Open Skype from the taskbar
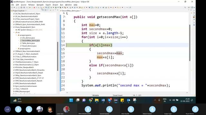This screenshot has height=115, width=206. [x=109, y=100]
